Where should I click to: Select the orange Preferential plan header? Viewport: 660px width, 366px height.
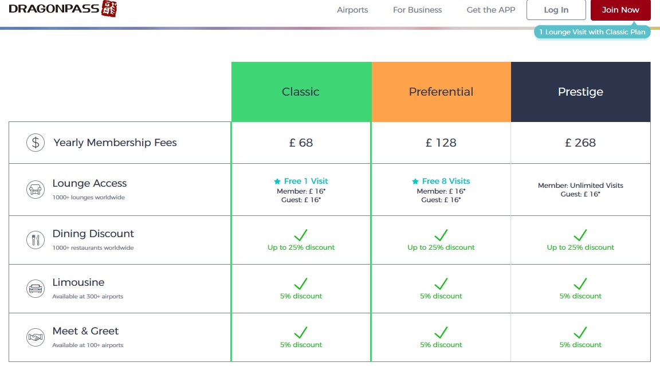pos(441,92)
